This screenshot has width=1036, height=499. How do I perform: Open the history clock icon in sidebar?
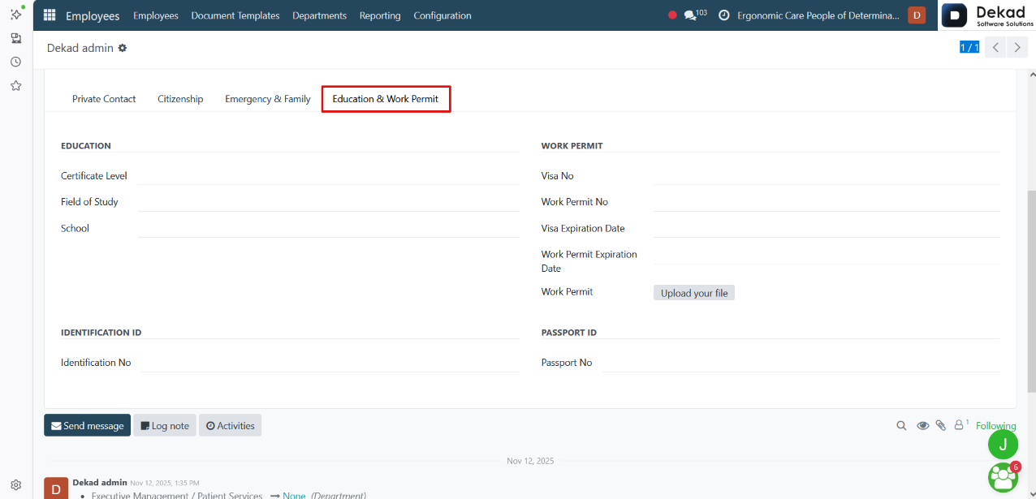(x=15, y=62)
